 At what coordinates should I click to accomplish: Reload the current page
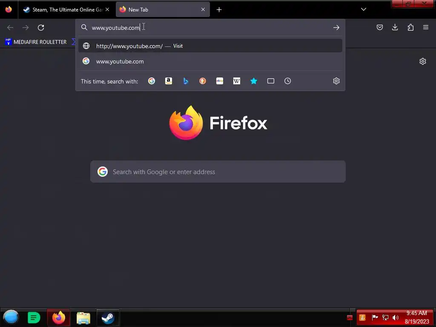coord(41,28)
